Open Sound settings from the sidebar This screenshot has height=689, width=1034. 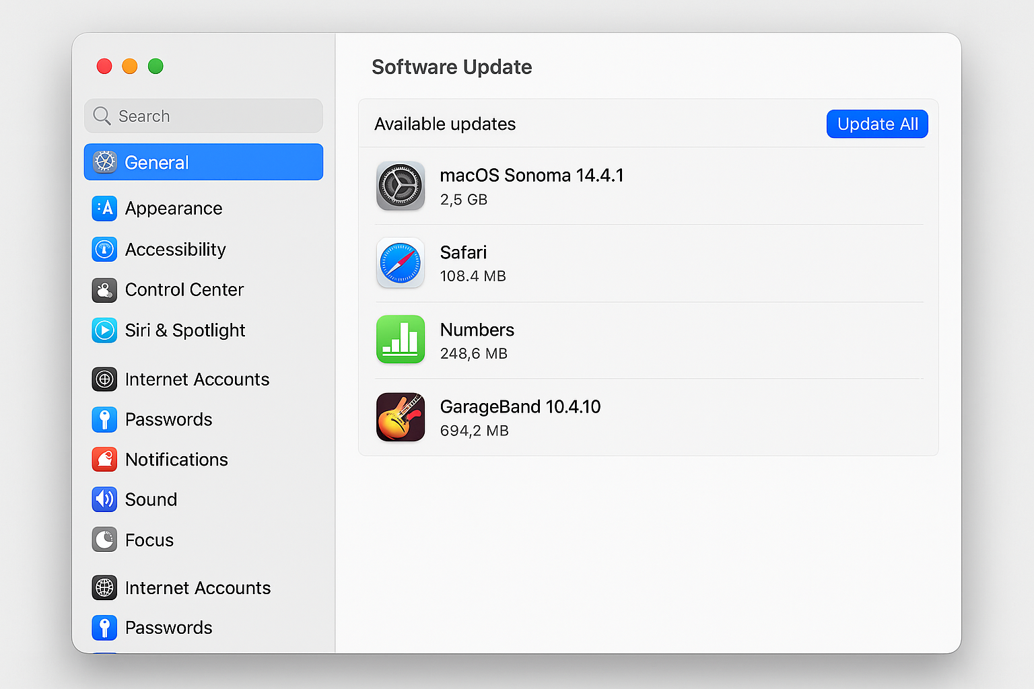[x=151, y=499]
